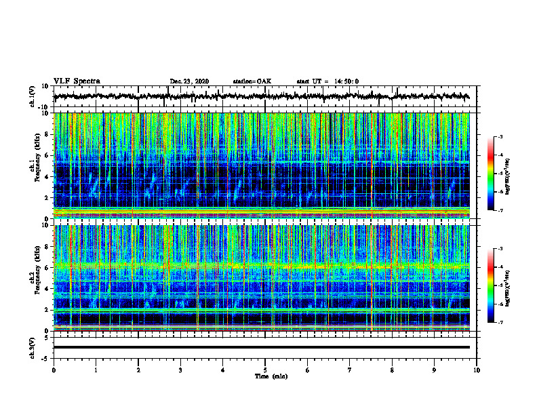Screen dimensions: 537x415
Task: Click the '5' tick on the time axis
Action: click(x=265, y=370)
